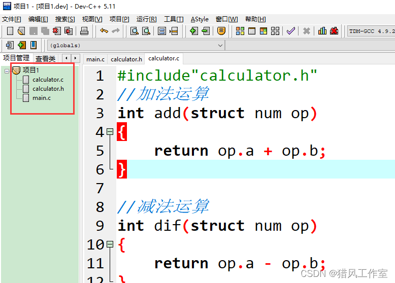Image resolution: width=395 pixels, height=283 pixels.
Task: Click the Delete Profiling Information icon
Action: (x=334, y=31)
